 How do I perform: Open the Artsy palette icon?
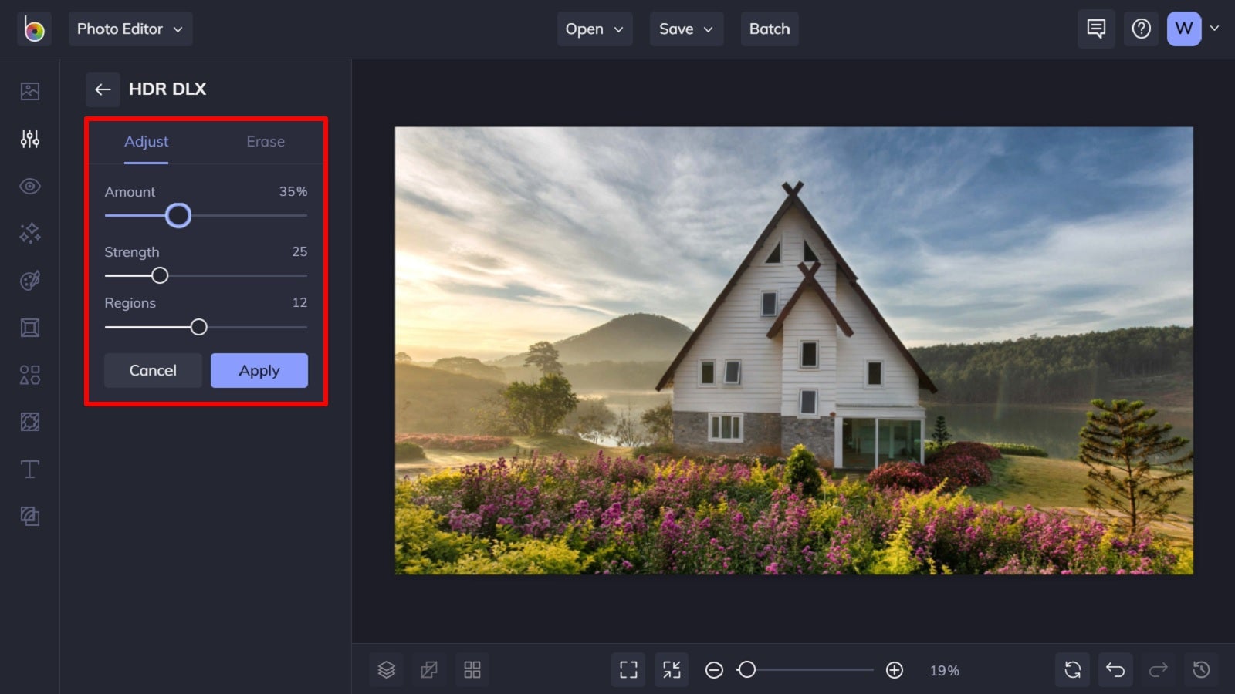pyautogui.click(x=30, y=281)
